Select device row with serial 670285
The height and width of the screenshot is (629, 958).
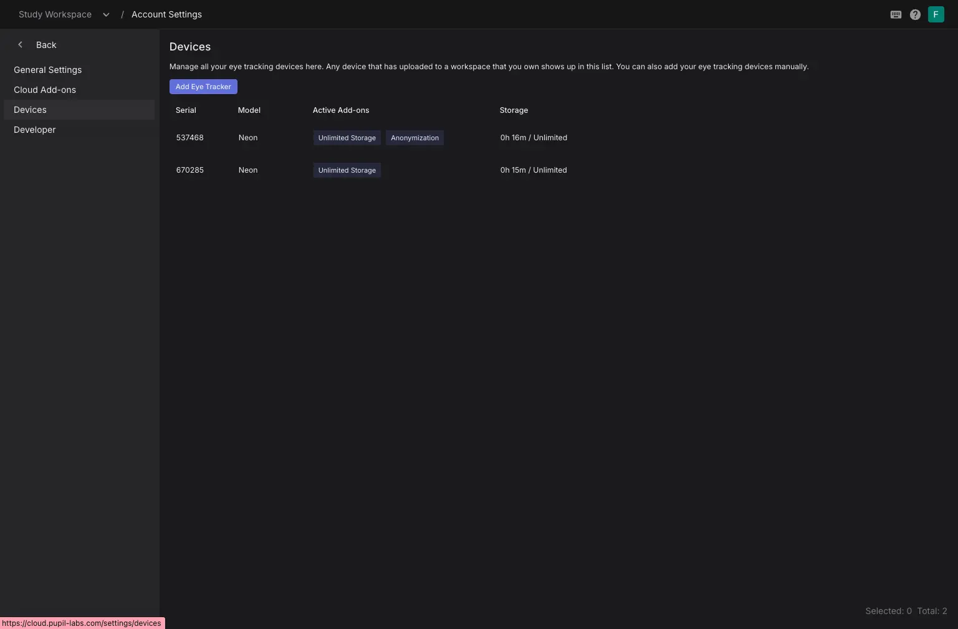pyautogui.click(x=558, y=170)
